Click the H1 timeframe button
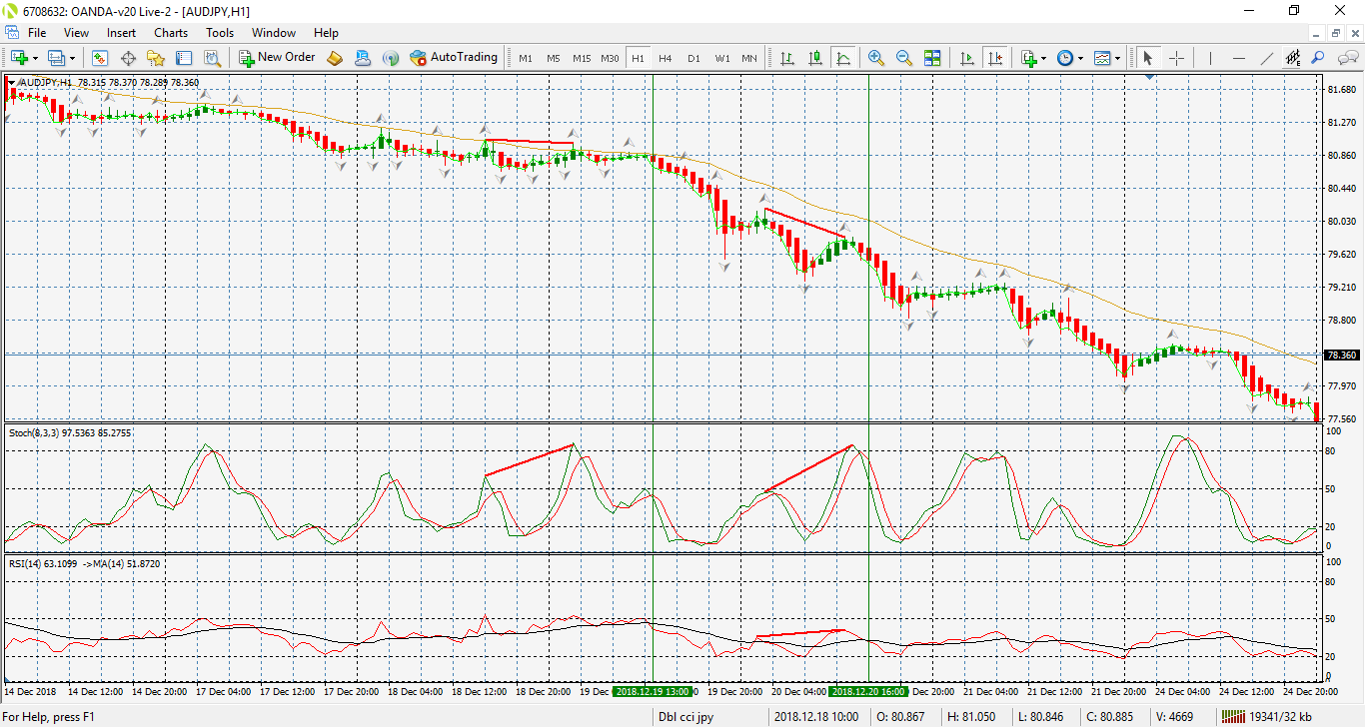The height and width of the screenshot is (727, 1365). [638, 58]
